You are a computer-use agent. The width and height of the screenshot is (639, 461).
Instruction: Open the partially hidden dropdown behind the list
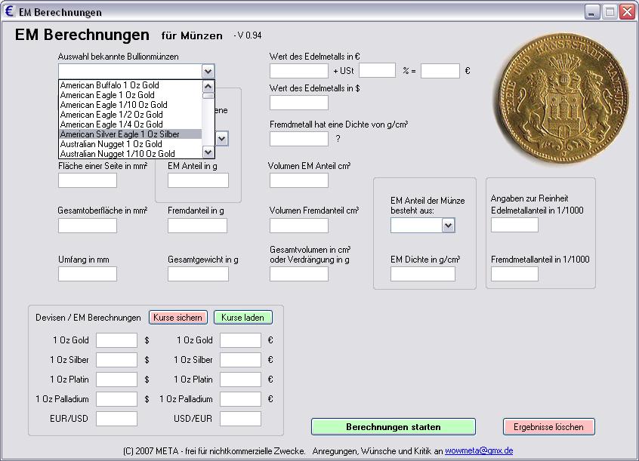pos(222,139)
